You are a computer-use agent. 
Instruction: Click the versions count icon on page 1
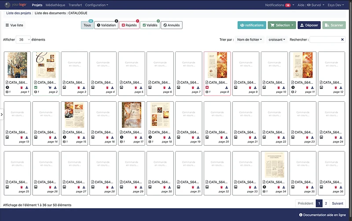pos(7,92)
